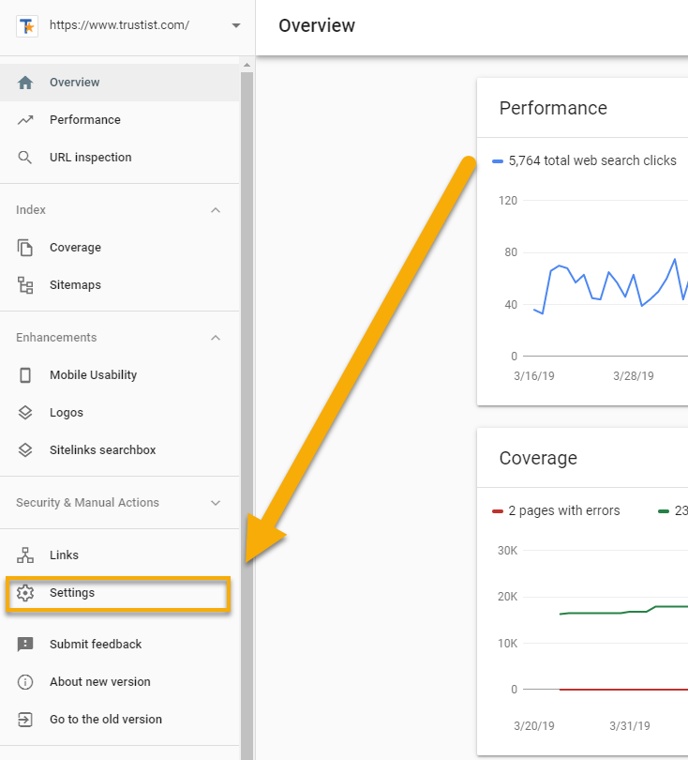
Task: Select the Sitemaps icon in sidebar
Action: 24,284
